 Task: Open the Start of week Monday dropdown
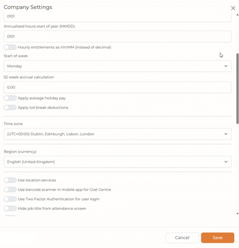[x=118, y=66]
